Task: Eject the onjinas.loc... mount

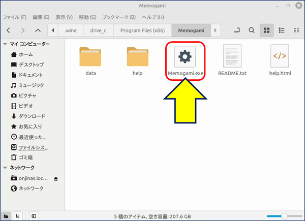Action: 56,179
